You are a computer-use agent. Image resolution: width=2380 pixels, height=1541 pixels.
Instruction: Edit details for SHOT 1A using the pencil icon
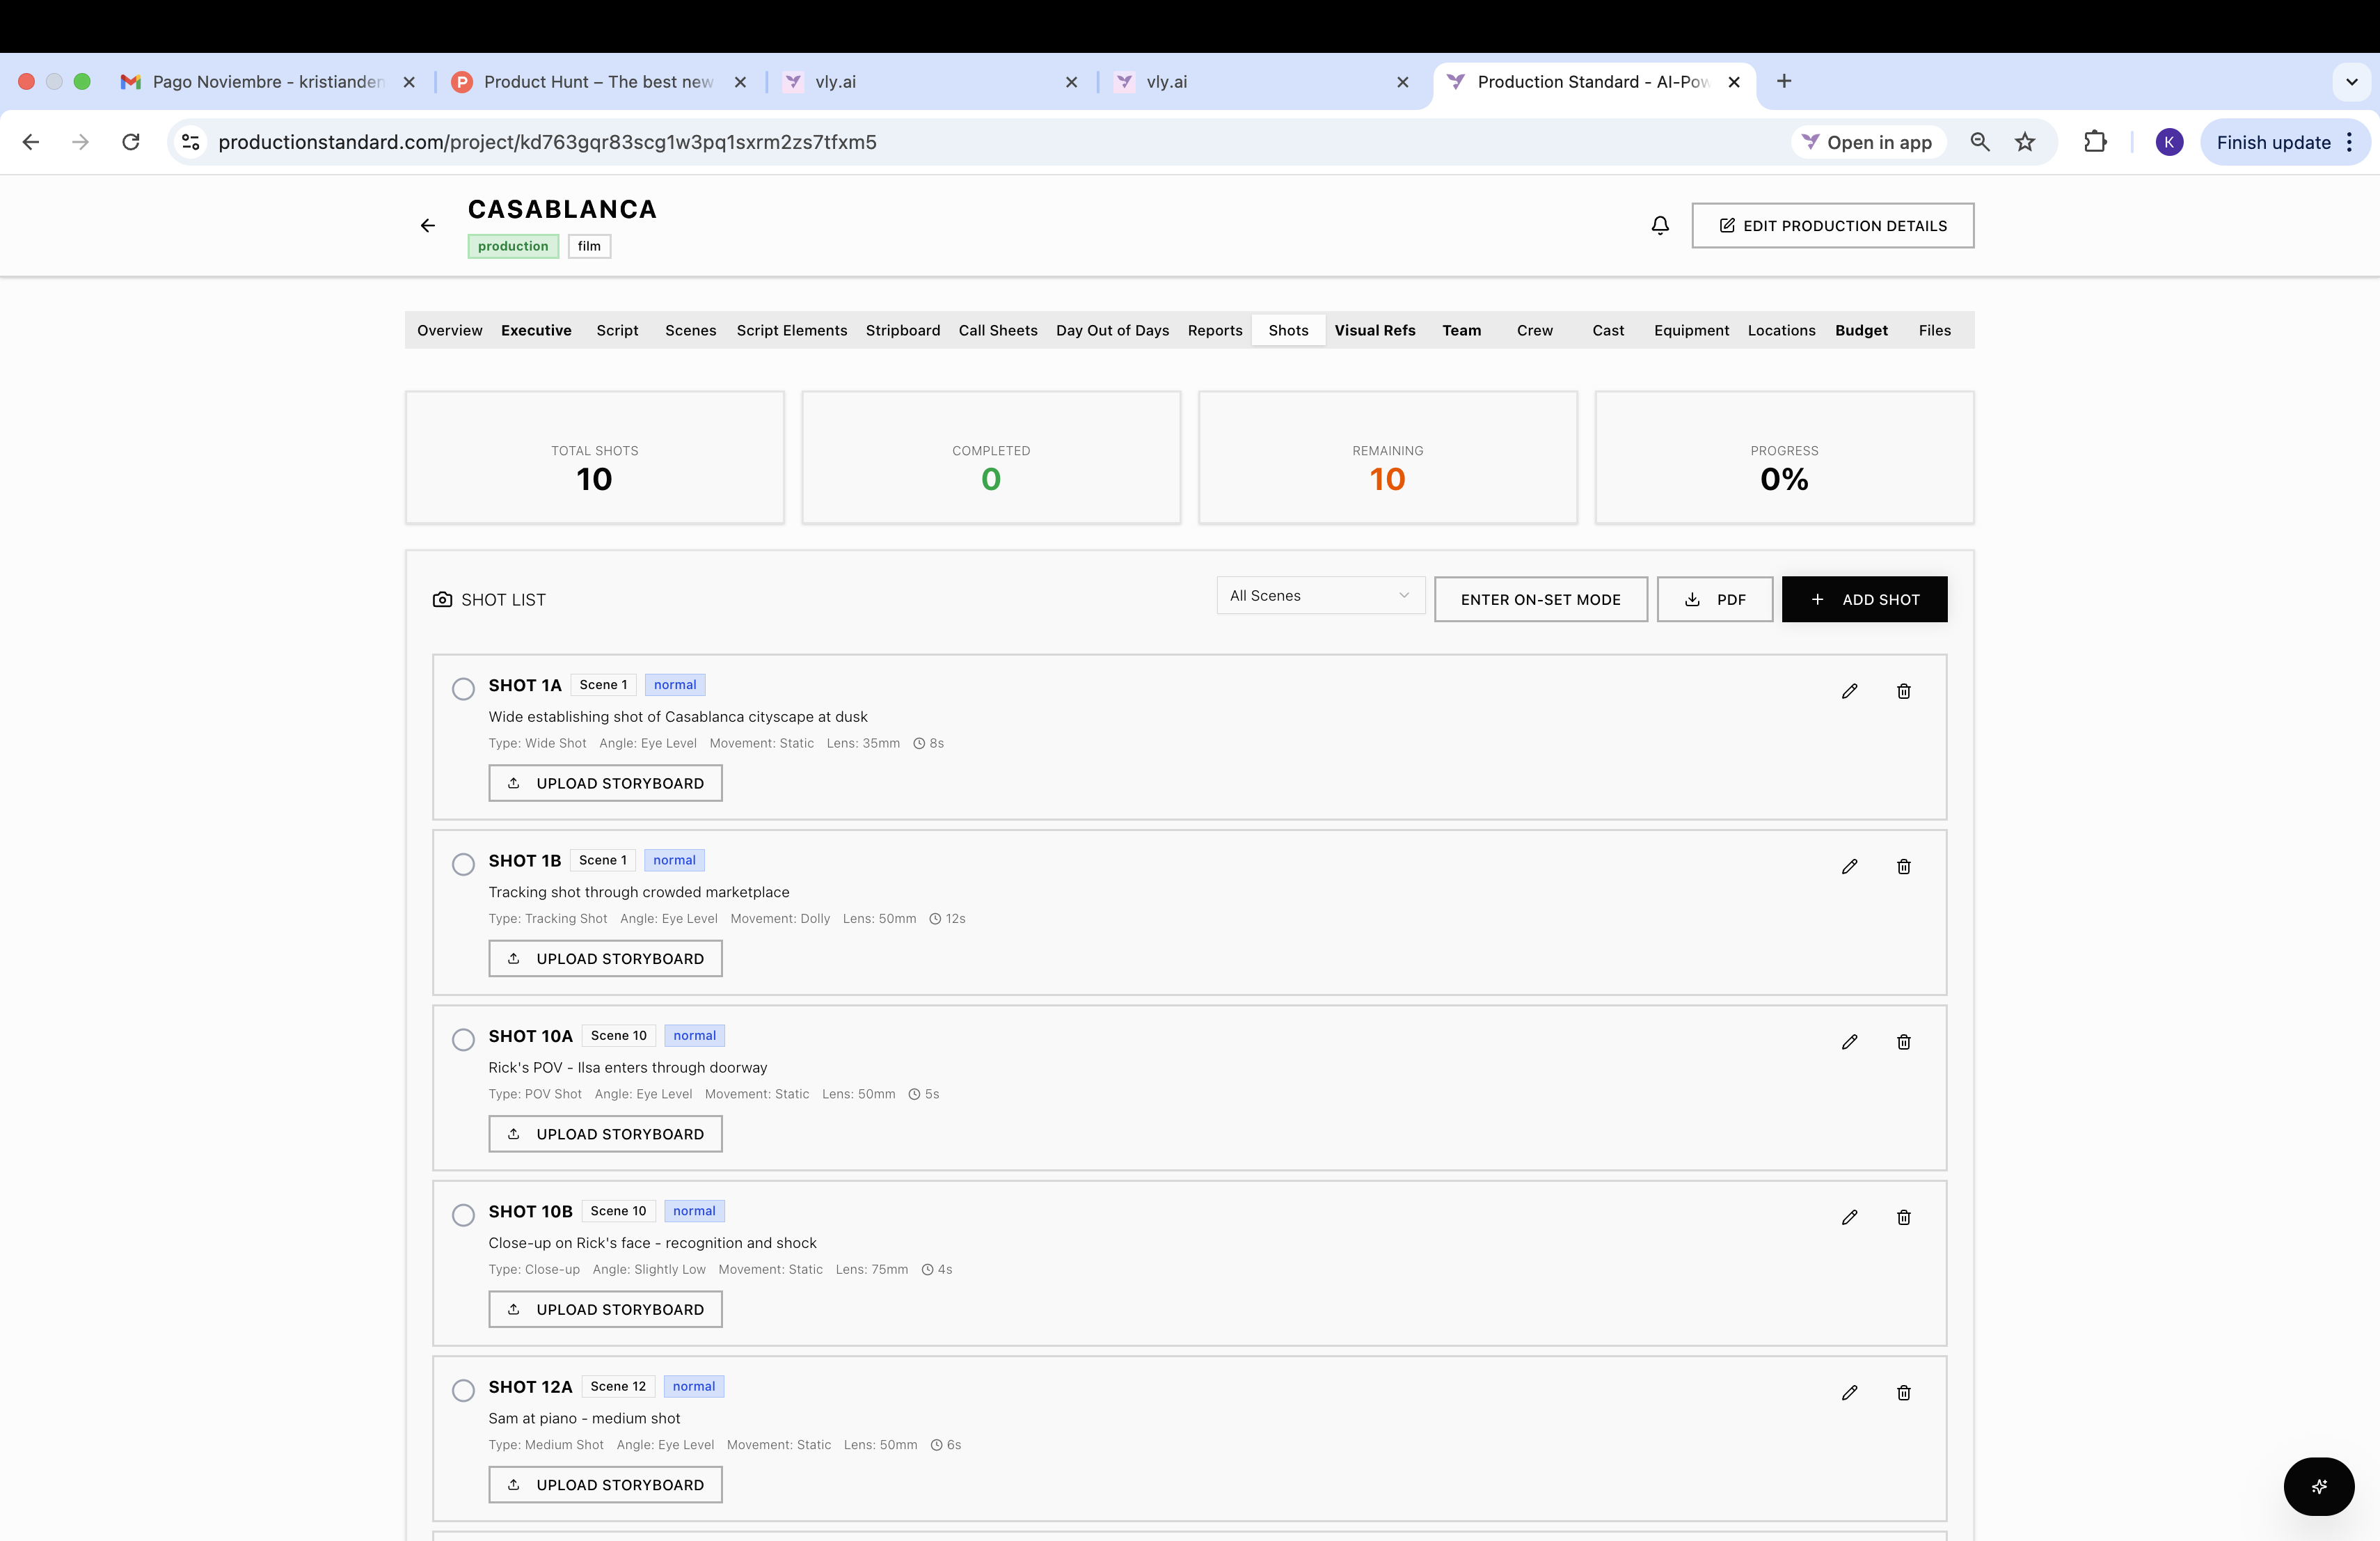(1849, 691)
